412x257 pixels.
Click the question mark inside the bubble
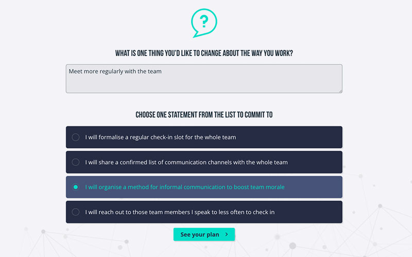pos(204,21)
